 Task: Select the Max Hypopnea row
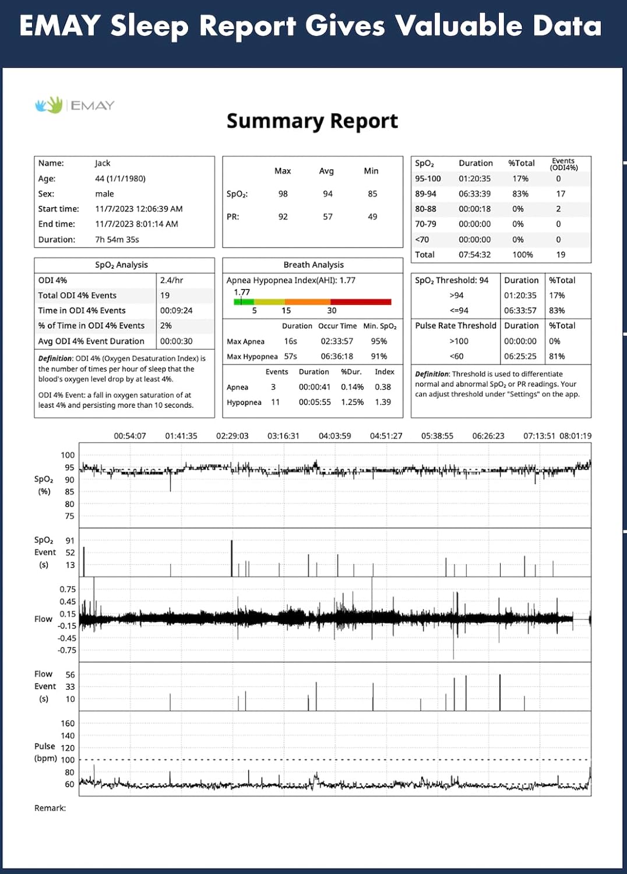click(x=252, y=357)
